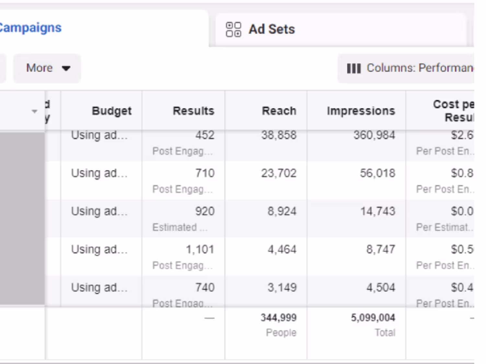Image resolution: width=486 pixels, height=364 pixels.
Task: Click the Columns bars icon
Action: tap(353, 68)
